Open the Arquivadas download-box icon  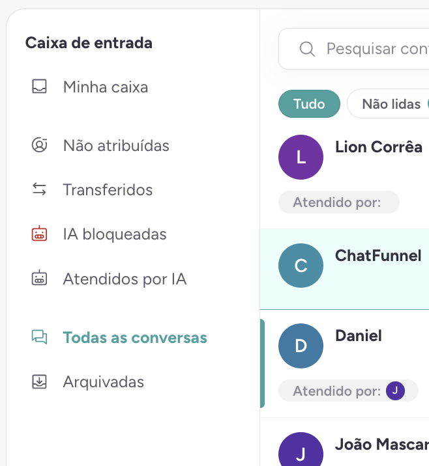(x=39, y=381)
